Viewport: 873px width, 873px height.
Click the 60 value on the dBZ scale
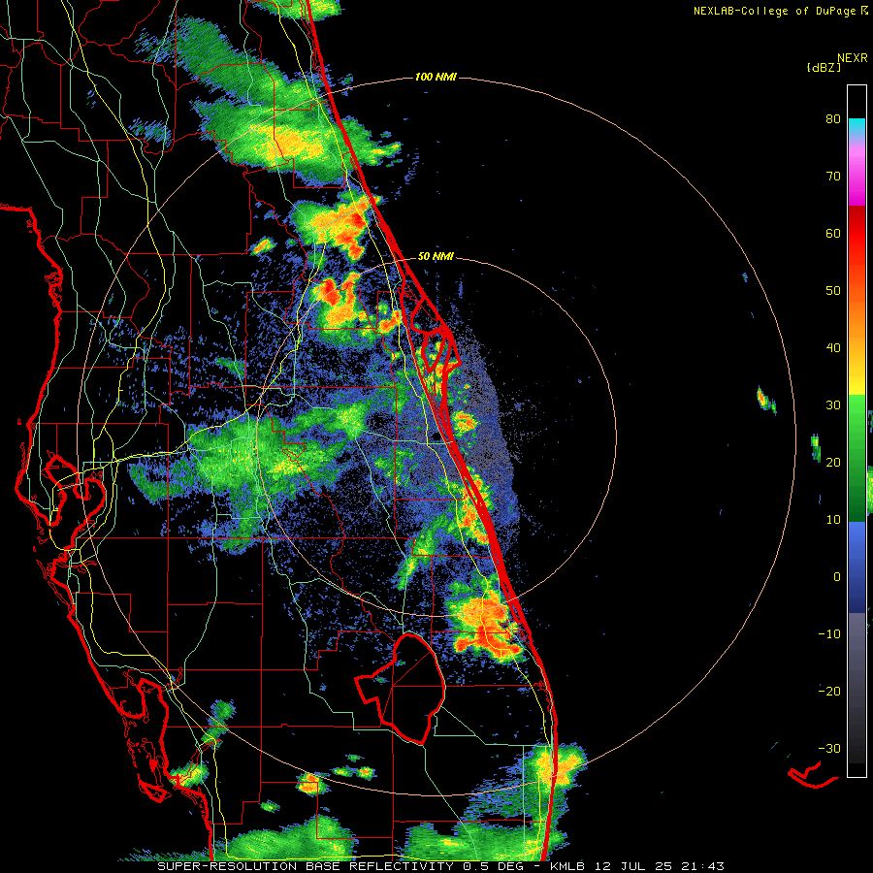click(833, 233)
